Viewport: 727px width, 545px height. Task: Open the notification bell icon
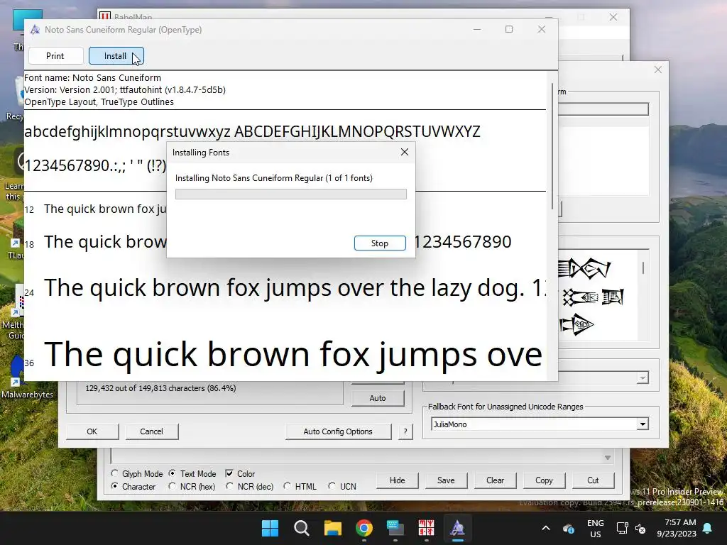click(x=708, y=528)
